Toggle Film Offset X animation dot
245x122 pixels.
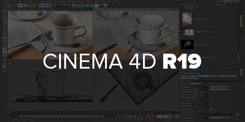pos(181,103)
